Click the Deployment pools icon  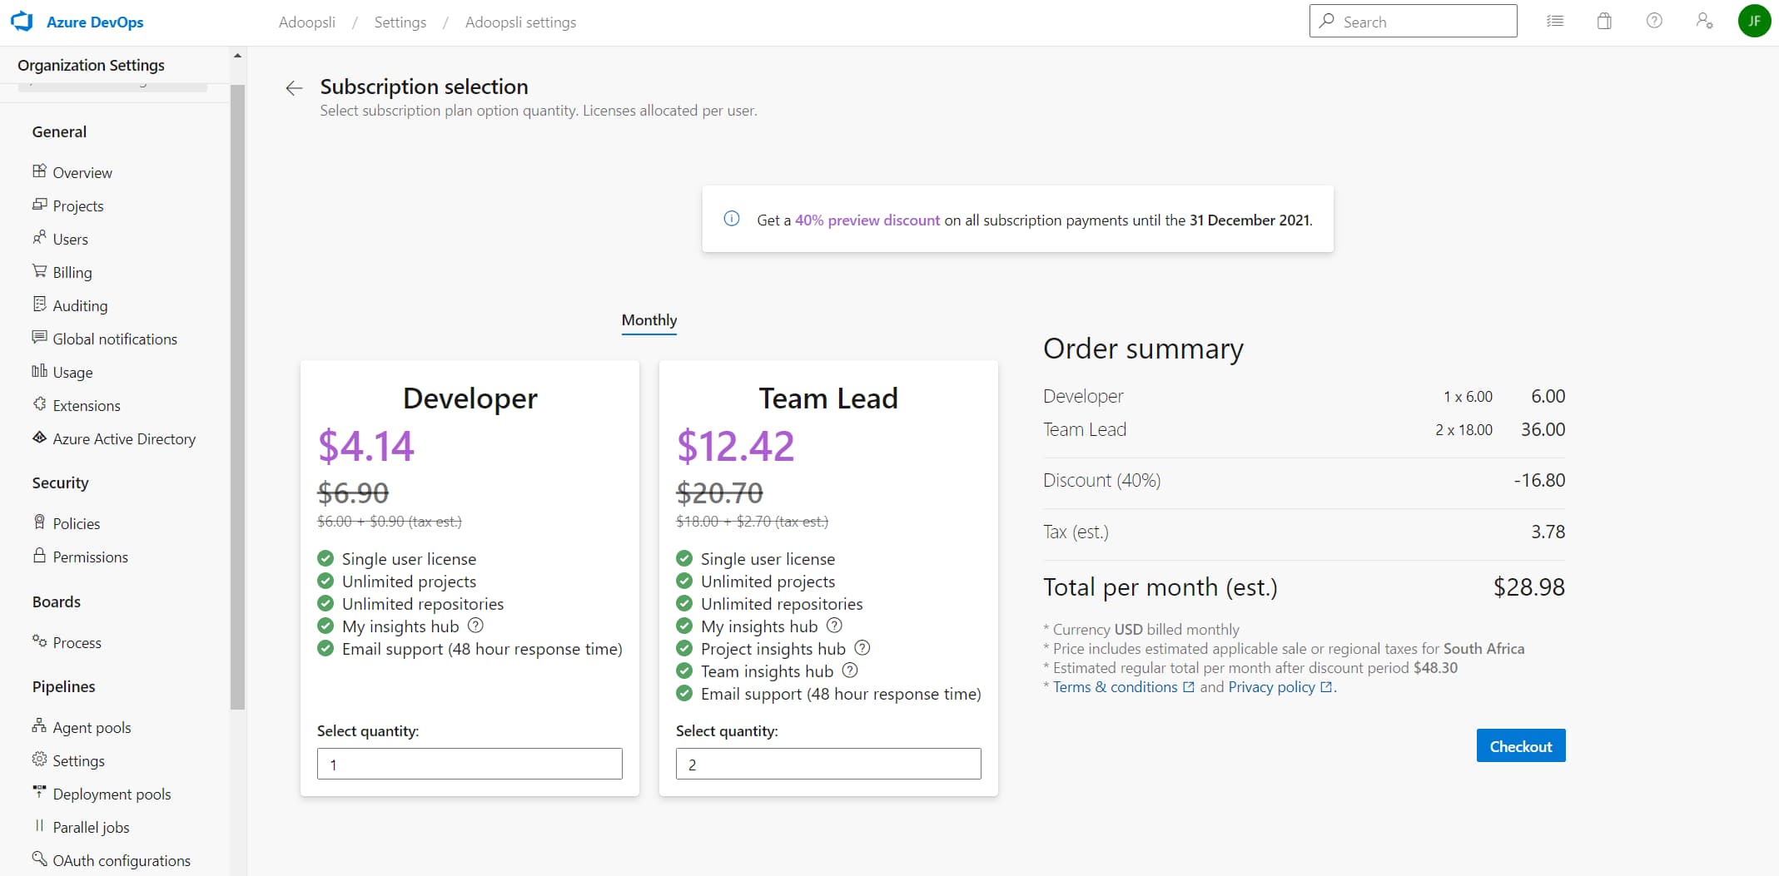(x=39, y=793)
